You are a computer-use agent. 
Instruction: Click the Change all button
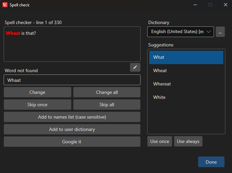click(107, 92)
